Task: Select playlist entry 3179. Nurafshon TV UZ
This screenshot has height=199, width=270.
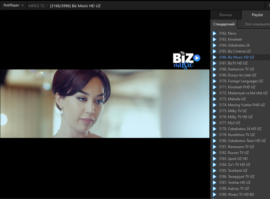Action: (x=240, y=135)
